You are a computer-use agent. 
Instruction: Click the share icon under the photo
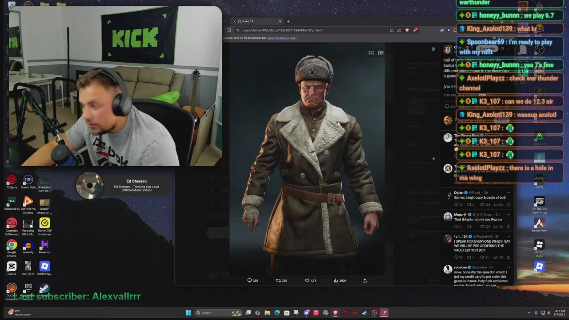click(x=365, y=280)
